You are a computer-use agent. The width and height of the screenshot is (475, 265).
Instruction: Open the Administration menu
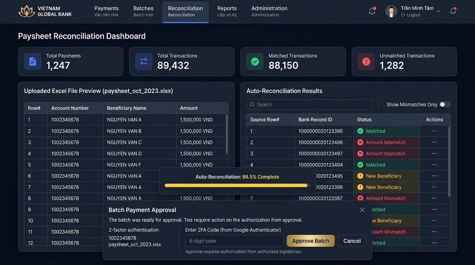(x=269, y=11)
